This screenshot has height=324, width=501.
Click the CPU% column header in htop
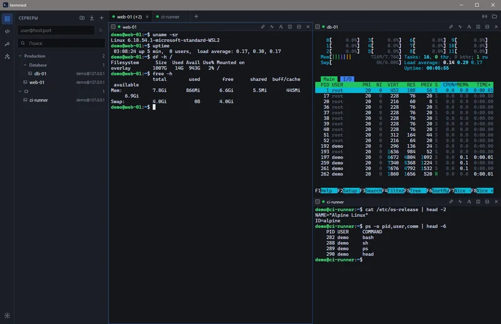point(449,85)
